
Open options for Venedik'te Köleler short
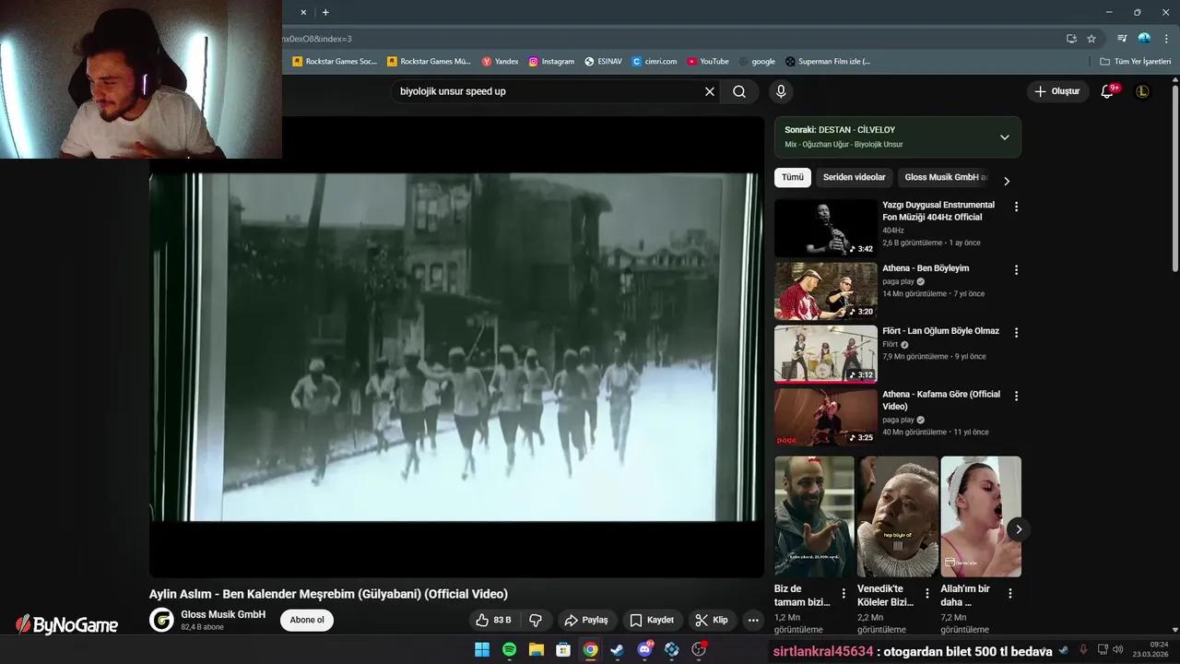pyautogui.click(x=926, y=594)
